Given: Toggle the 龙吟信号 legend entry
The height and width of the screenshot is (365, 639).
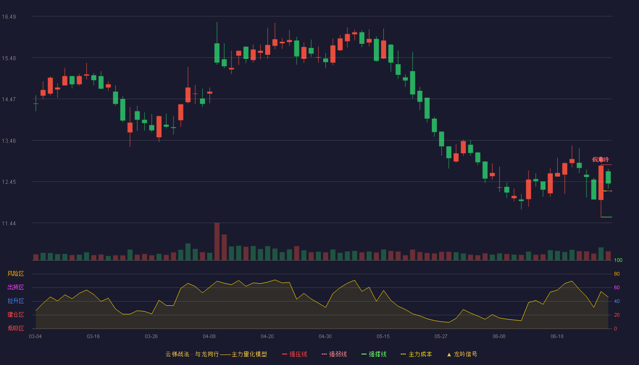Looking at the screenshot, I should click(461, 354).
